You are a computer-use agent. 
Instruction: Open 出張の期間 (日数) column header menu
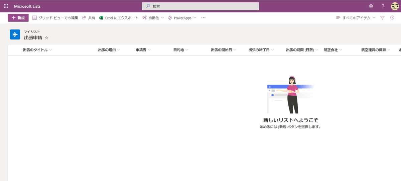point(302,50)
